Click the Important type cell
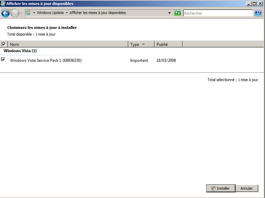This screenshot has height=198, width=265. (x=139, y=60)
